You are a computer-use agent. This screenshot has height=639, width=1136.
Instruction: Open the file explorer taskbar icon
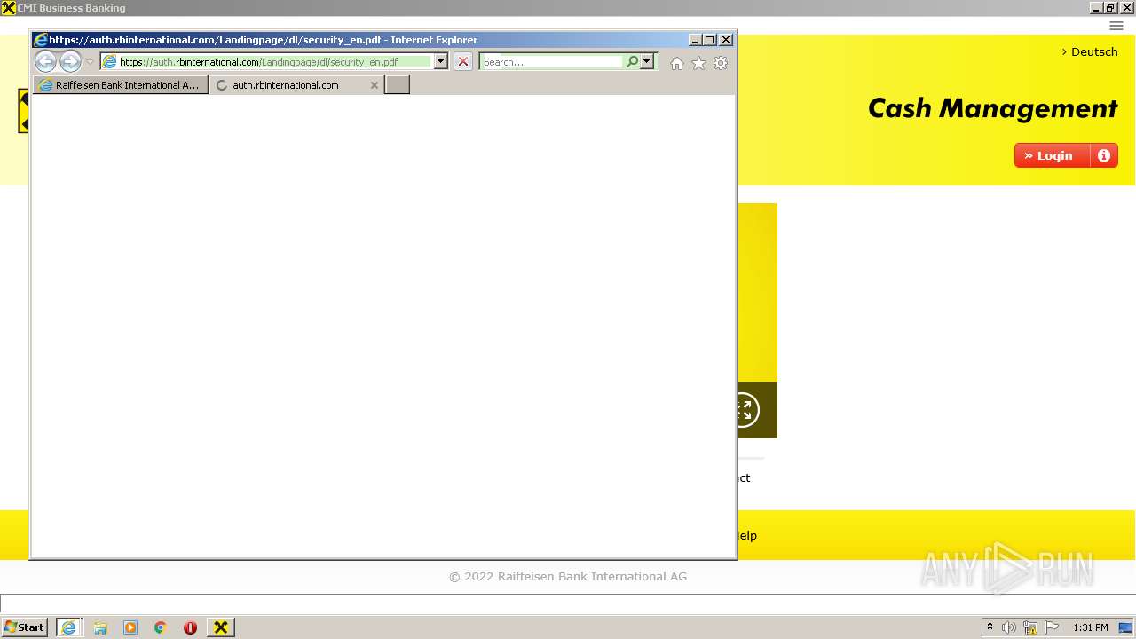click(100, 627)
